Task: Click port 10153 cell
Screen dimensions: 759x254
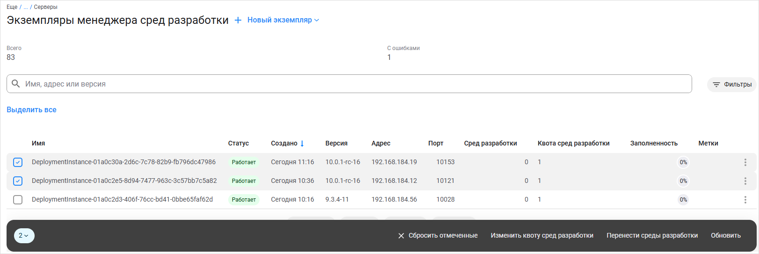Action: click(445, 162)
